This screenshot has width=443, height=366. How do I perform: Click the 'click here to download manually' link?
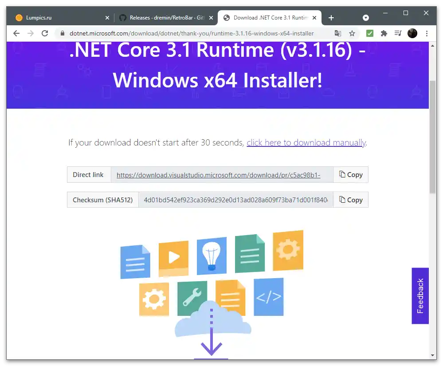306,142
